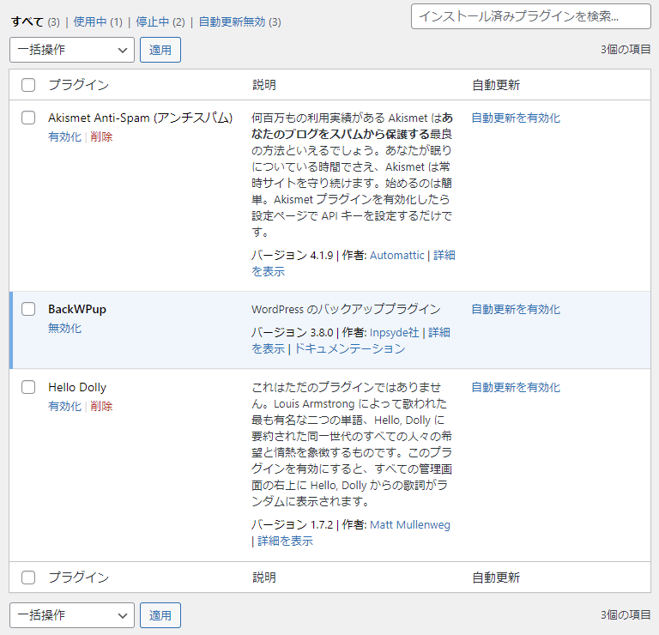Click the バージョン 3.8.0 version text
Image resolution: width=659 pixels, height=635 pixels.
[x=292, y=333]
